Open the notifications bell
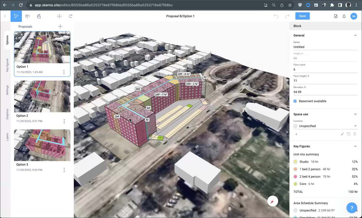This screenshot has height=218, width=362. tap(344, 16)
